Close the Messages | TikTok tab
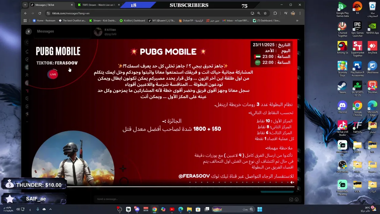 point(72,5)
